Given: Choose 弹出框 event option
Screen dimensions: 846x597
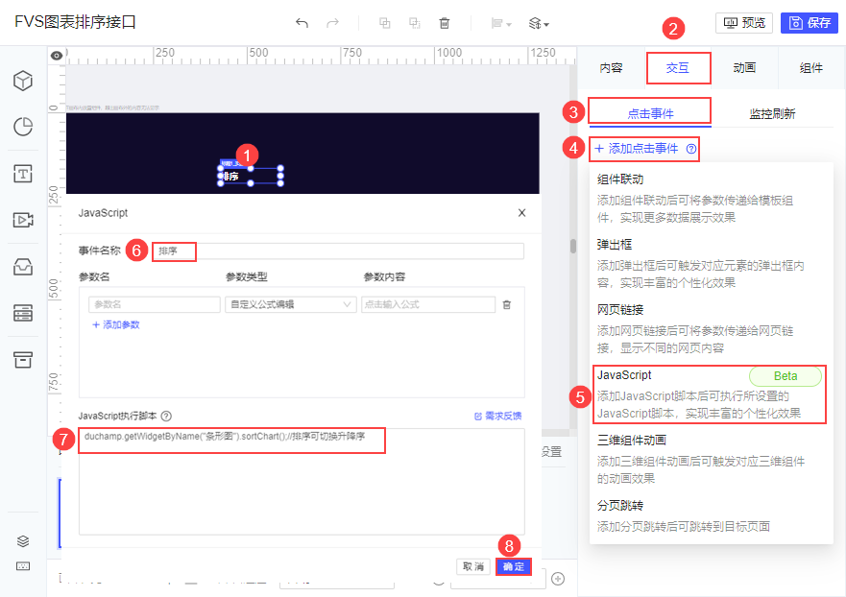Looking at the screenshot, I should (712, 263).
